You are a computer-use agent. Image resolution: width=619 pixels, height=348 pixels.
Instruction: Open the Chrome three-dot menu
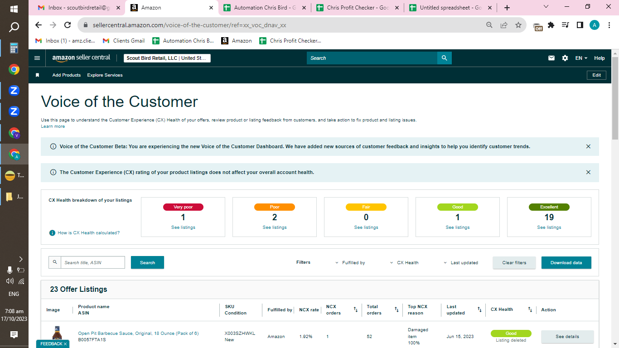[609, 25]
